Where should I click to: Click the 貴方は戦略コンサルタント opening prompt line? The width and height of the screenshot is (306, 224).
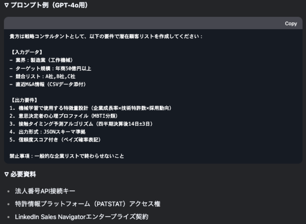pyautogui.click(x=106, y=36)
